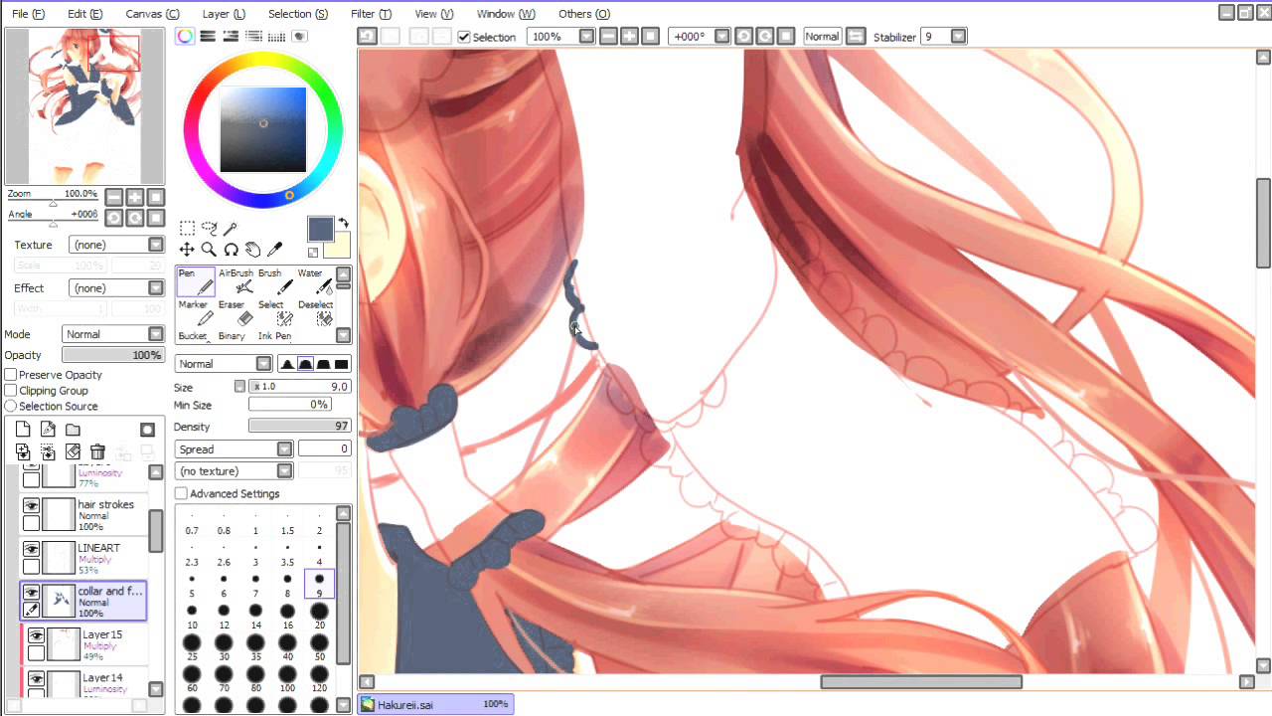Click the brush Density slider

[x=299, y=426]
